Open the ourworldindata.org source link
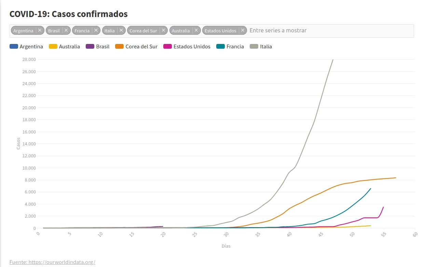 click(52, 262)
